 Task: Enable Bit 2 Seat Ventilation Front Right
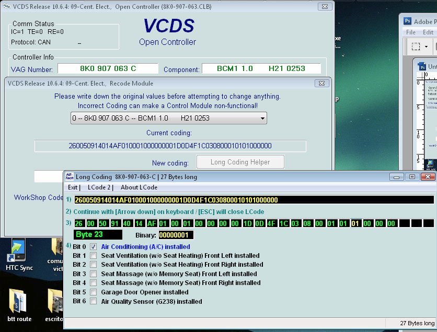94,265
